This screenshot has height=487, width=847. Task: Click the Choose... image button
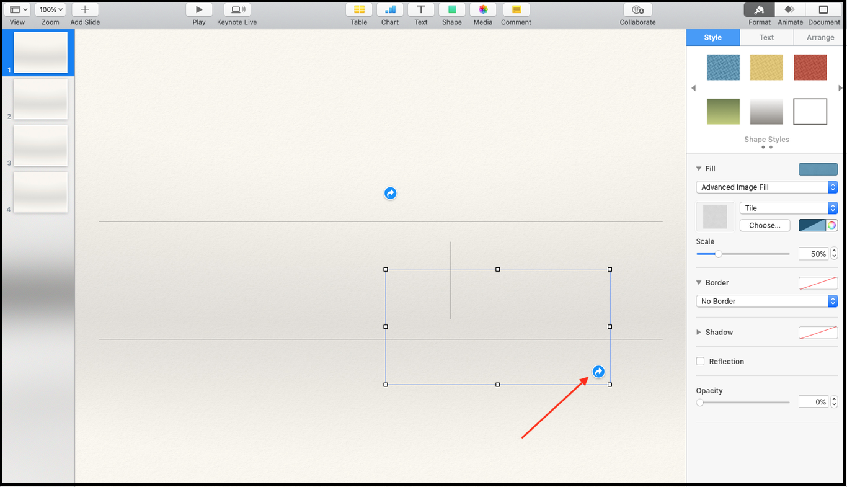765,226
